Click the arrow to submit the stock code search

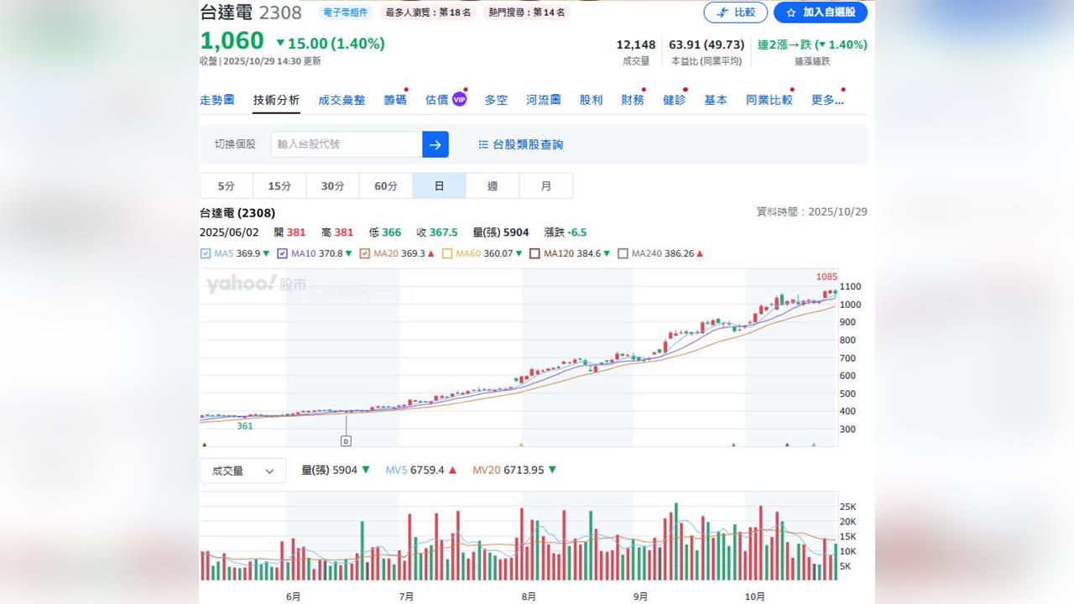(435, 144)
